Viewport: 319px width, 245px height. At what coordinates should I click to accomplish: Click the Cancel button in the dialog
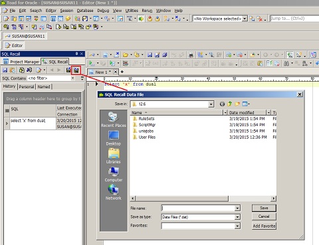pyautogui.click(x=264, y=216)
